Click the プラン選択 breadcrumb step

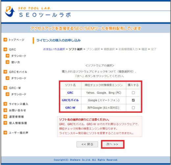pos(93,49)
